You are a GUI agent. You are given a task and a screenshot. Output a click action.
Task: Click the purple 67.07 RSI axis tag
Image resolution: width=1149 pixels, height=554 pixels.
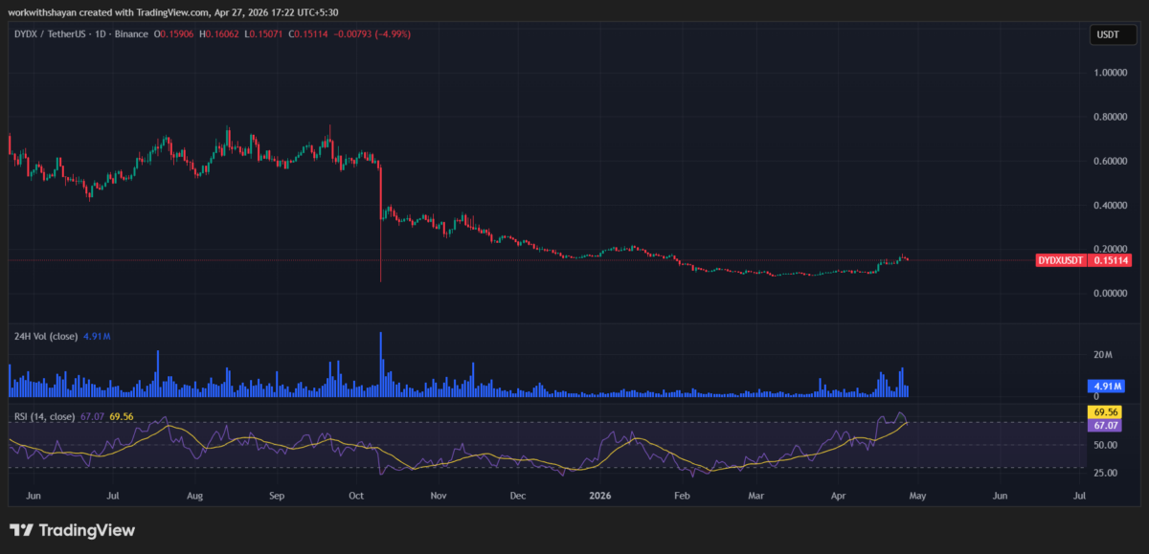1103,424
